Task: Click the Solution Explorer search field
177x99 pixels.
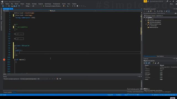Action: click(x=159, y=13)
